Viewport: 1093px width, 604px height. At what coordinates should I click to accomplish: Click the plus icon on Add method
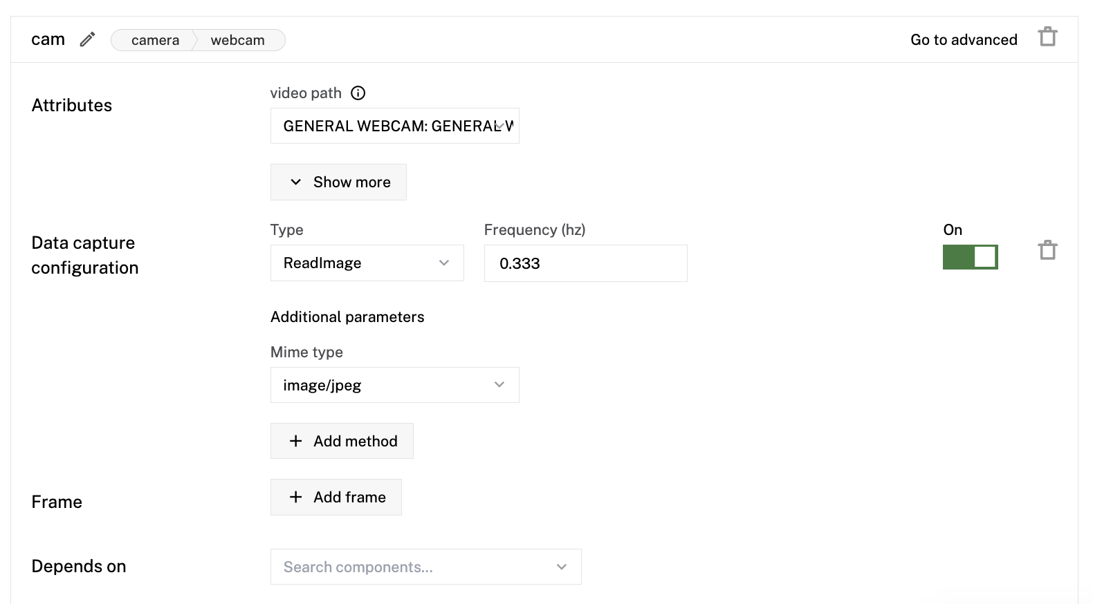[296, 441]
